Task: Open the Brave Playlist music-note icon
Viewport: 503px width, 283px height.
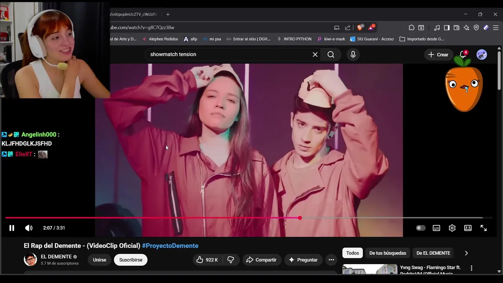Action: tap(437, 28)
